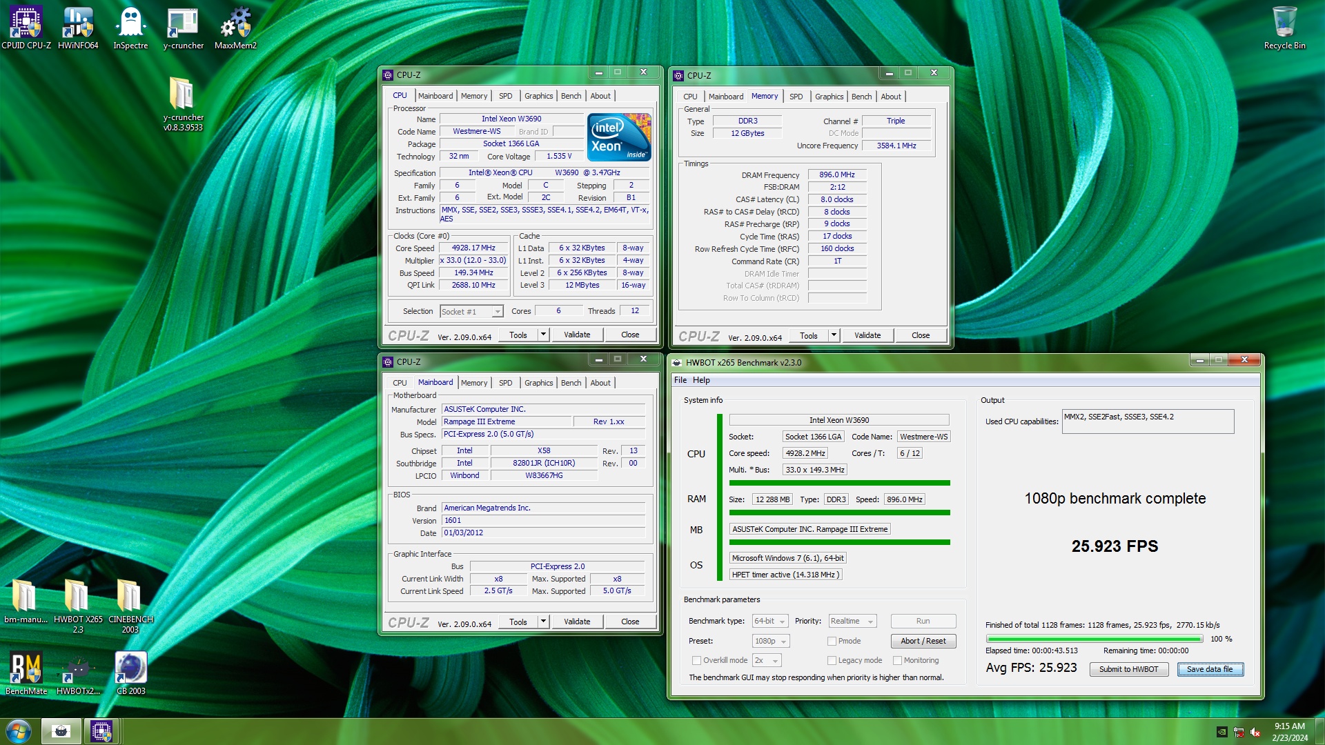Open the HWBOT X265 2.3 folder
The image size is (1325, 745).
78,606
